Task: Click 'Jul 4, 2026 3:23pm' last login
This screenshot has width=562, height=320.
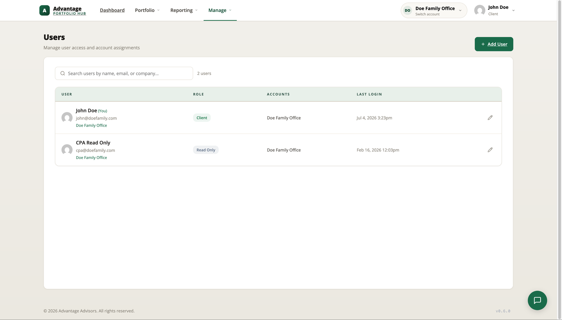Action: pos(374,118)
